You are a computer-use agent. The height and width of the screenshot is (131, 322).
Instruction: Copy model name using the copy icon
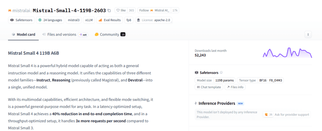click(109, 10)
